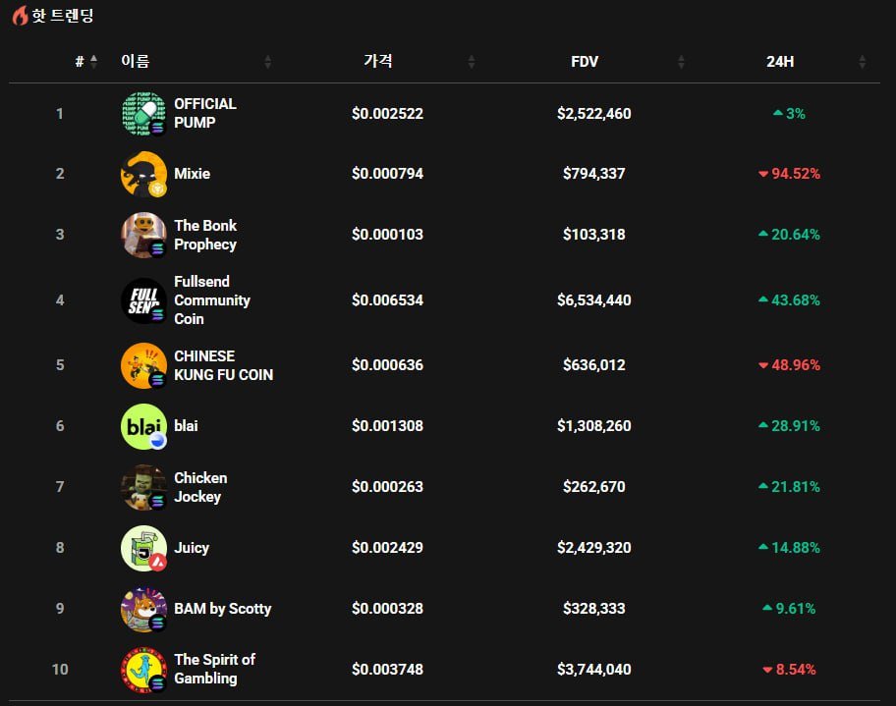Sort by FDV column arrows

681,61
